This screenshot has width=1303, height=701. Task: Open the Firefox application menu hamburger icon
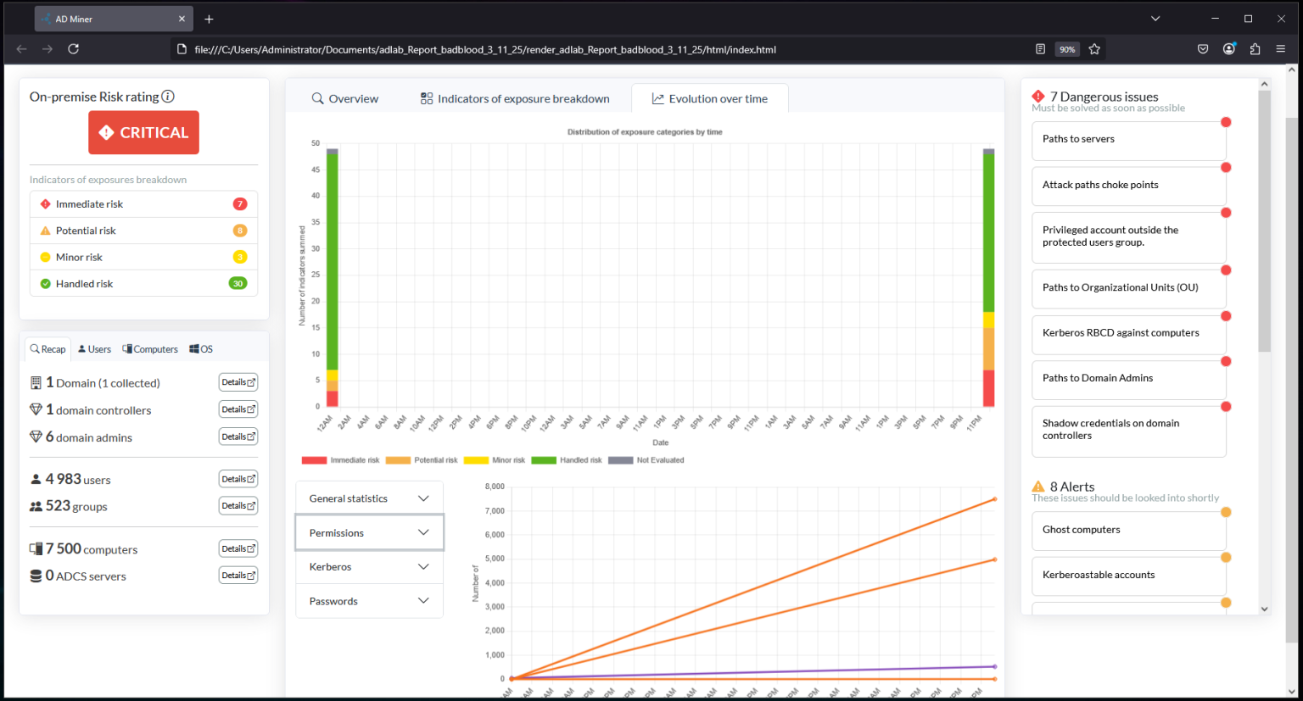pos(1280,49)
